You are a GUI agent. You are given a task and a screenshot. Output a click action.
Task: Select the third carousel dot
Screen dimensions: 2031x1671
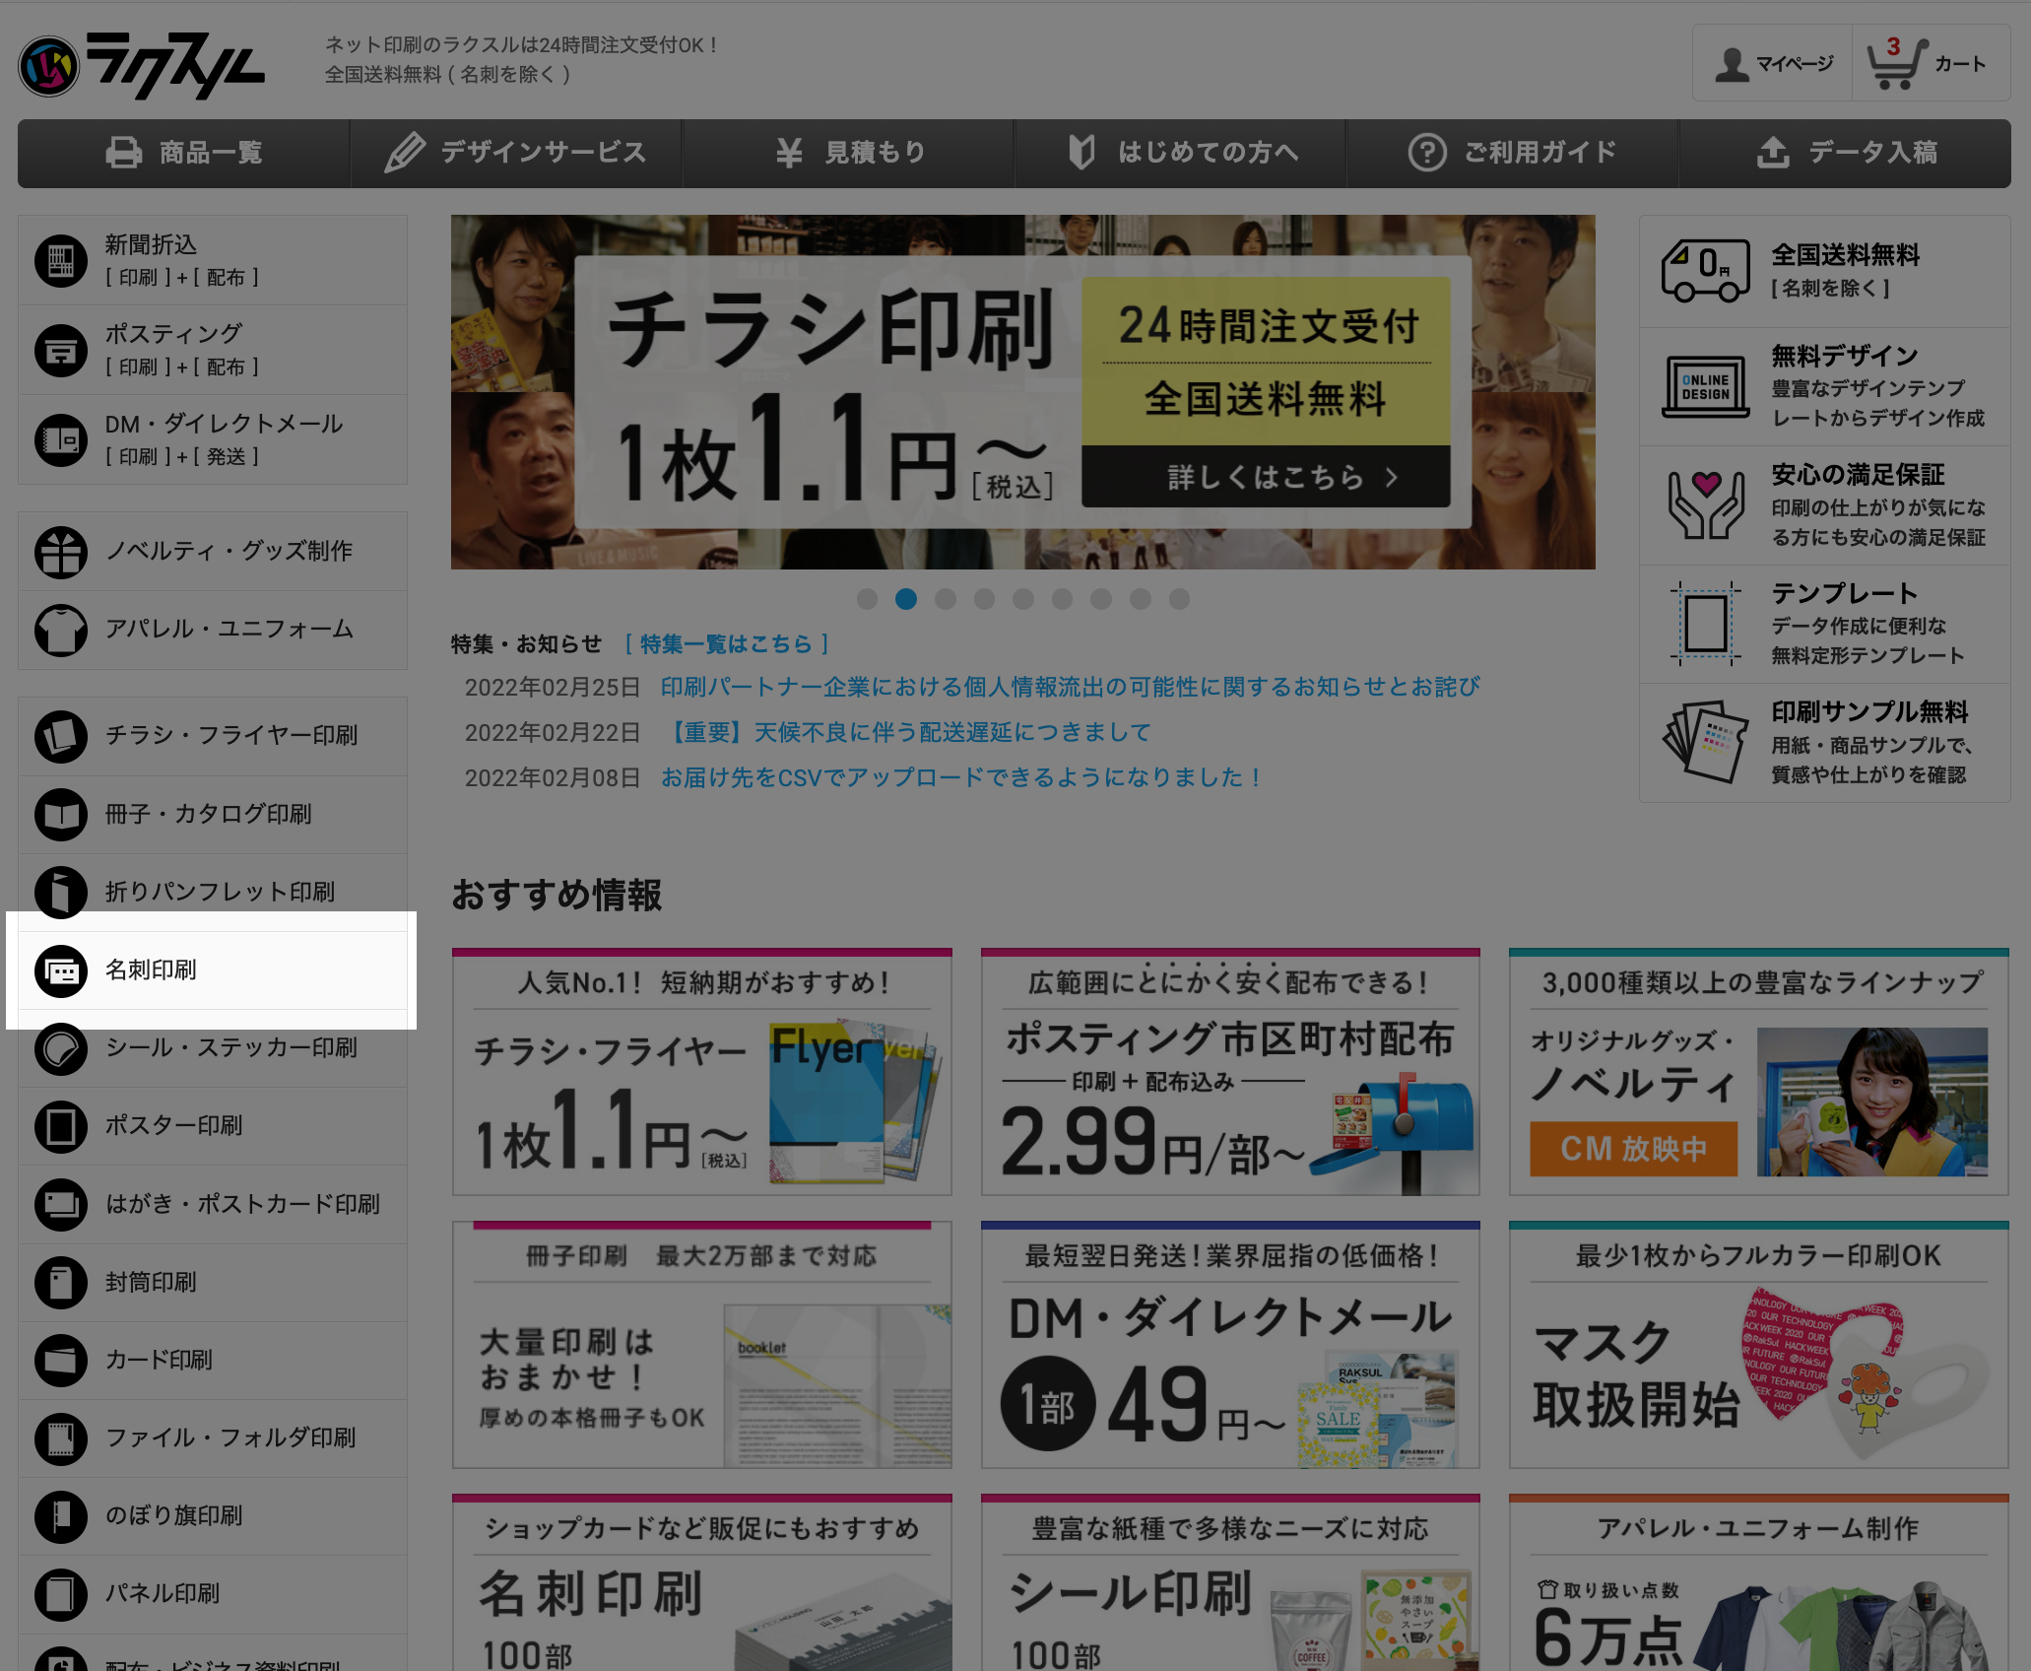click(x=946, y=599)
